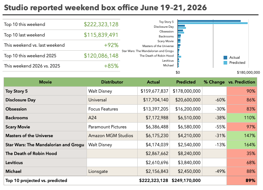Click the 'Focus Features' distributor cell
263x190 pixels.
[x=112, y=109]
